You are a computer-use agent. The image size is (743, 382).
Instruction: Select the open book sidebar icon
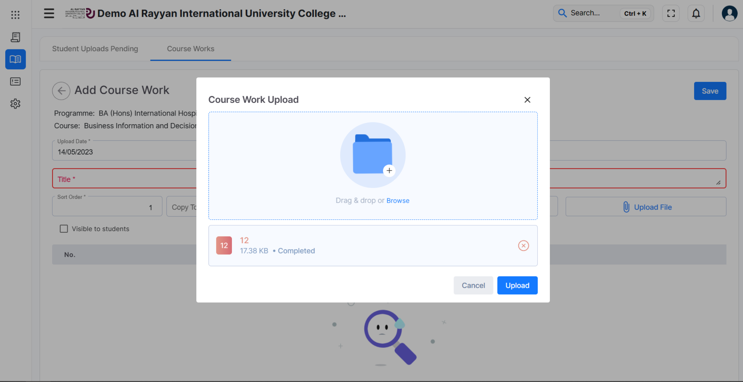pyautogui.click(x=15, y=59)
